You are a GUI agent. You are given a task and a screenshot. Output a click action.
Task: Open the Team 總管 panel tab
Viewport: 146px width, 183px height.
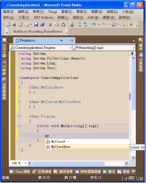point(20,172)
